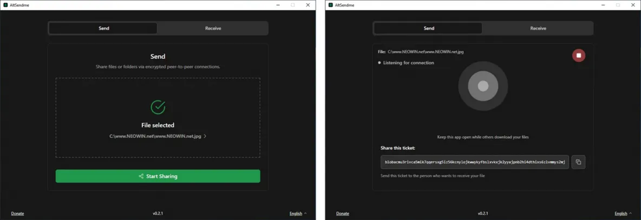Minimize the left AltSendme window
Image resolution: width=641 pixels, height=220 pixels.
click(278, 5)
